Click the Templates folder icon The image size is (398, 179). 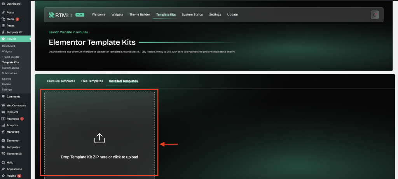point(3,147)
